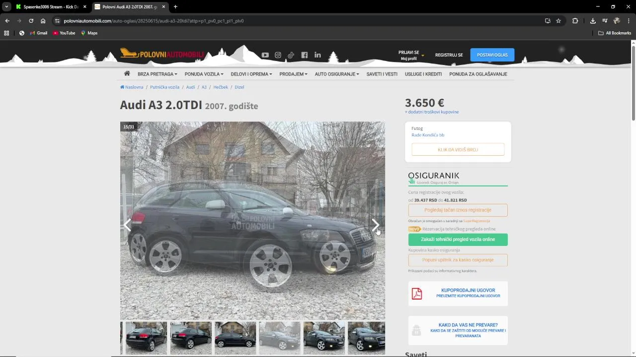Open the tab search dropdown arrow
The width and height of the screenshot is (636, 357).
click(x=6, y=7)
